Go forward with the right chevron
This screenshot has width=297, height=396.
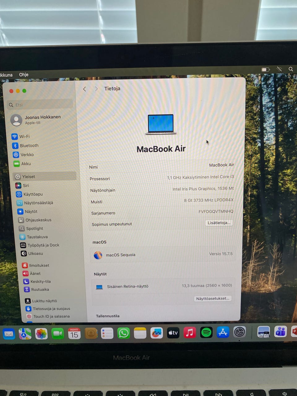click(96, 89)
